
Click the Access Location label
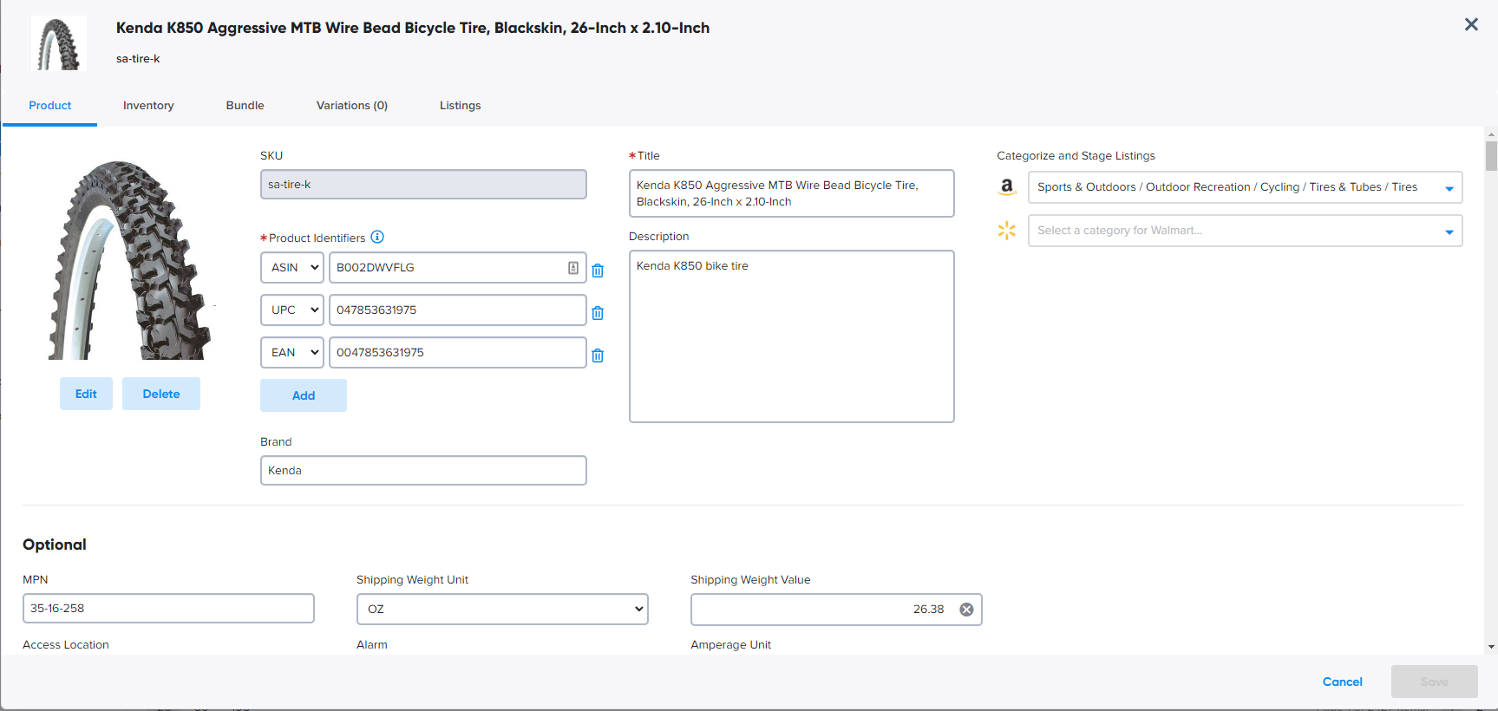tap(66, 645)
